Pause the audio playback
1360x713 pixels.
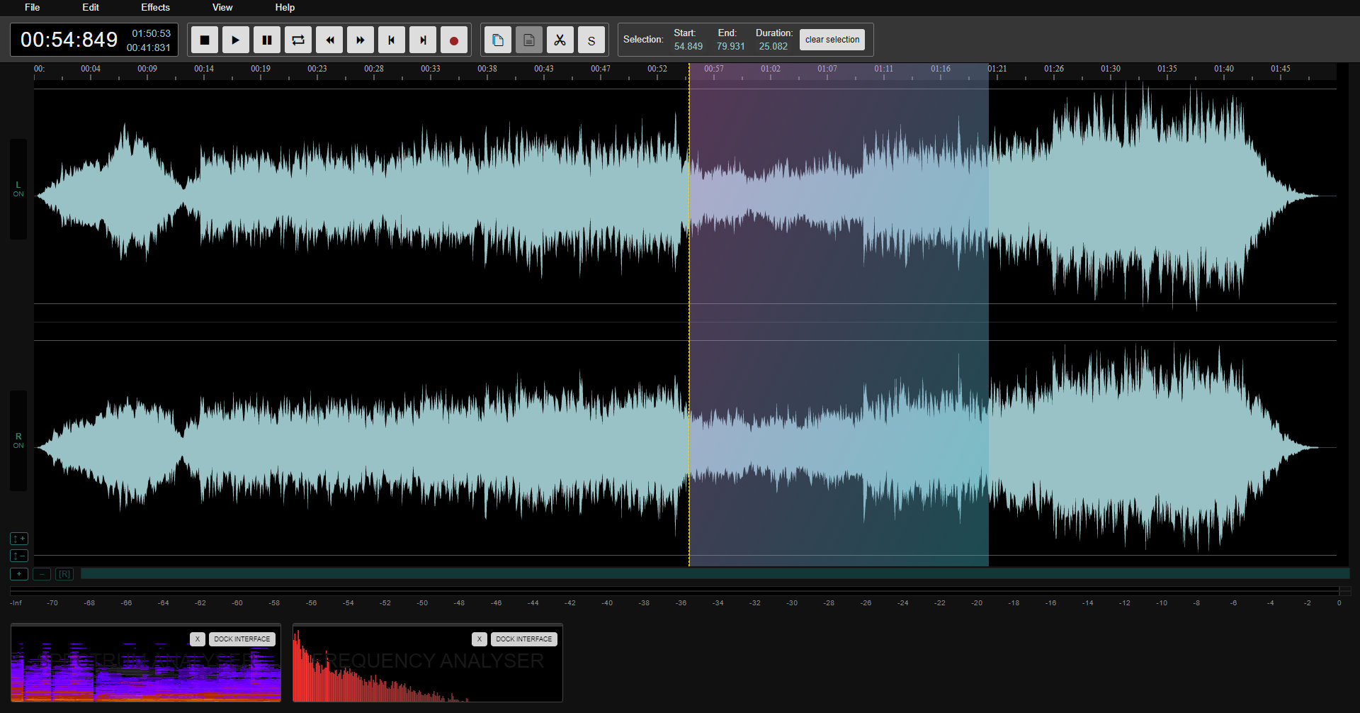click(267, 40)
